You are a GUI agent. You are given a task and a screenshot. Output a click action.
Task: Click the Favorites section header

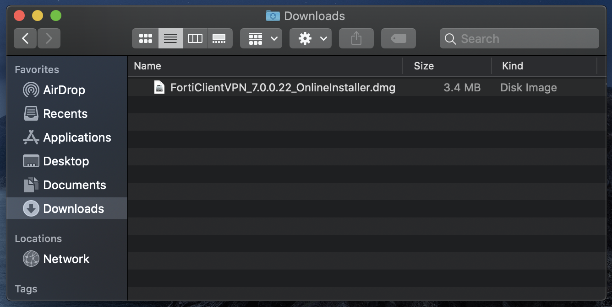tap(37, 69)
